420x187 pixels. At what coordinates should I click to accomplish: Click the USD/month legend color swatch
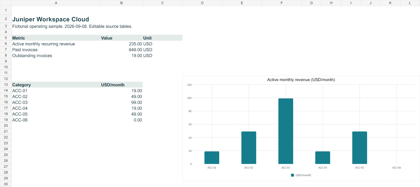(x=293, y=175)
